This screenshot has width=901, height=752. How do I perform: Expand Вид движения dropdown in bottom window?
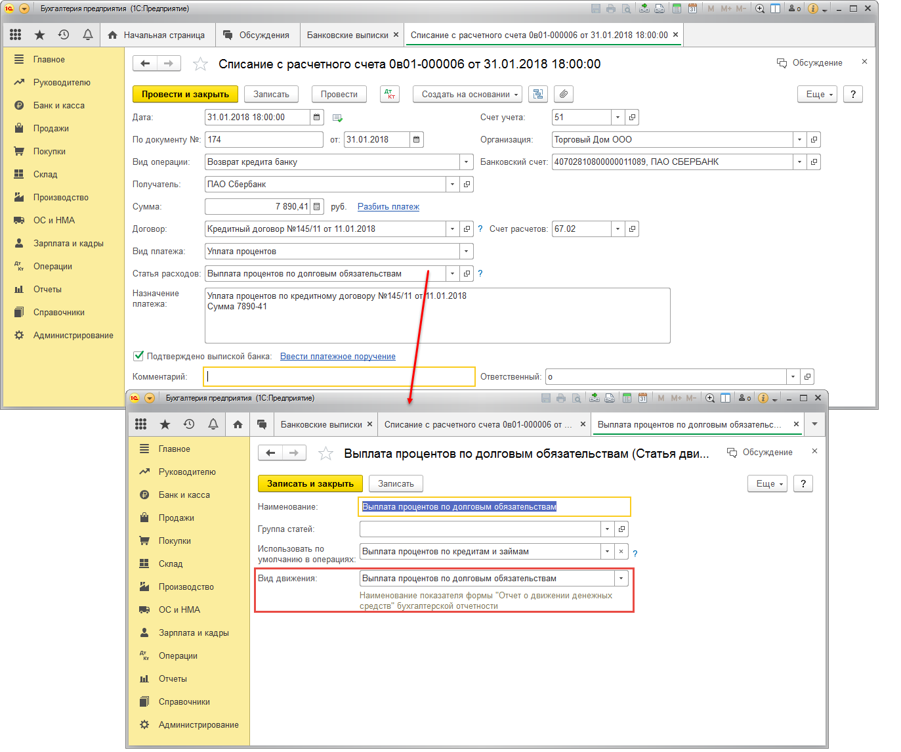(x=621, y=578)
